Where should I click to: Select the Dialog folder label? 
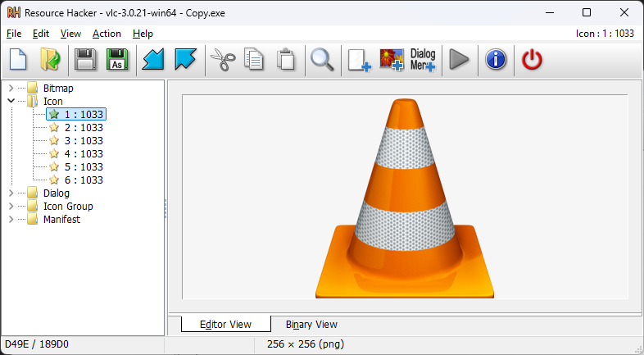click(x=57, y=193)
